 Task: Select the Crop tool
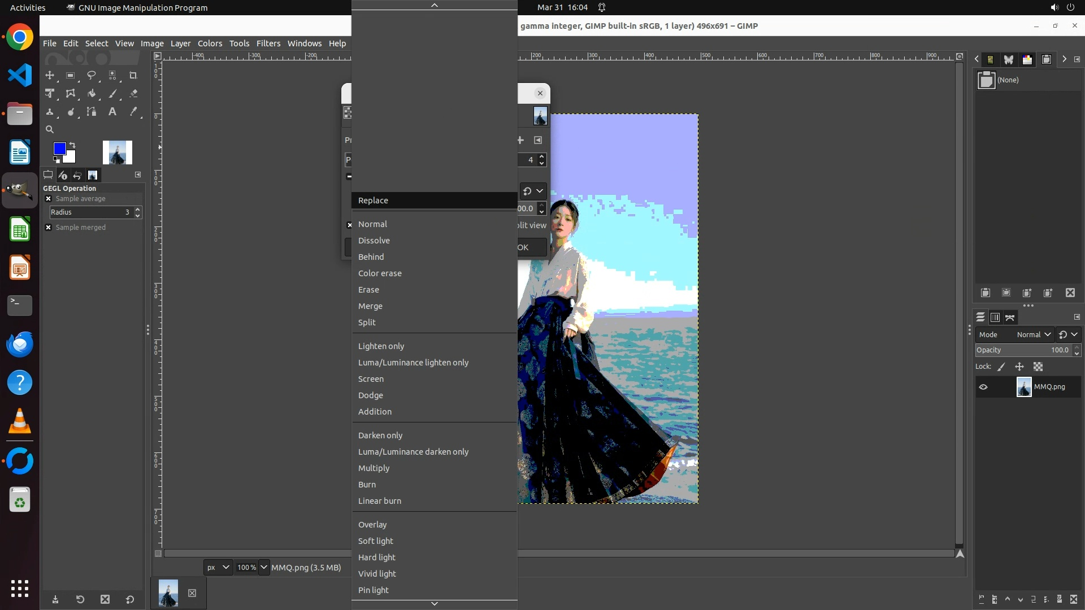[x=133, y=75]
